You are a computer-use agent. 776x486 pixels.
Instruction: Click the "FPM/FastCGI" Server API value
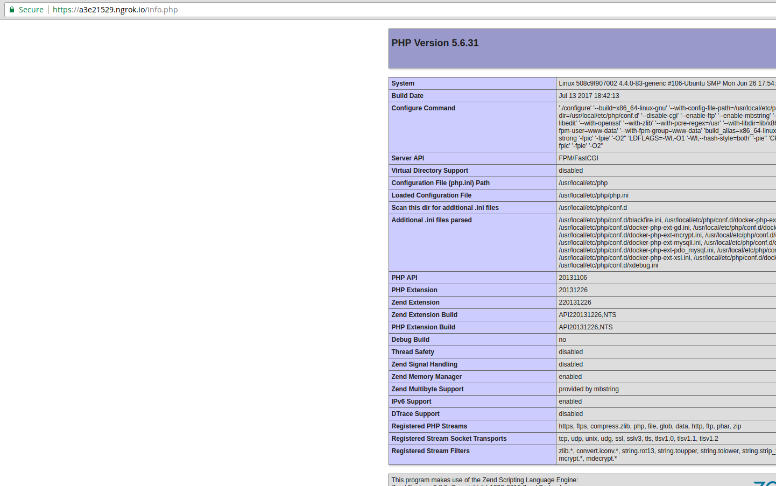[x=579, y=158]
